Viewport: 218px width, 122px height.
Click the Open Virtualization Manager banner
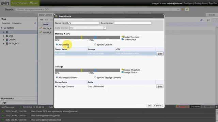click(25, 3)
